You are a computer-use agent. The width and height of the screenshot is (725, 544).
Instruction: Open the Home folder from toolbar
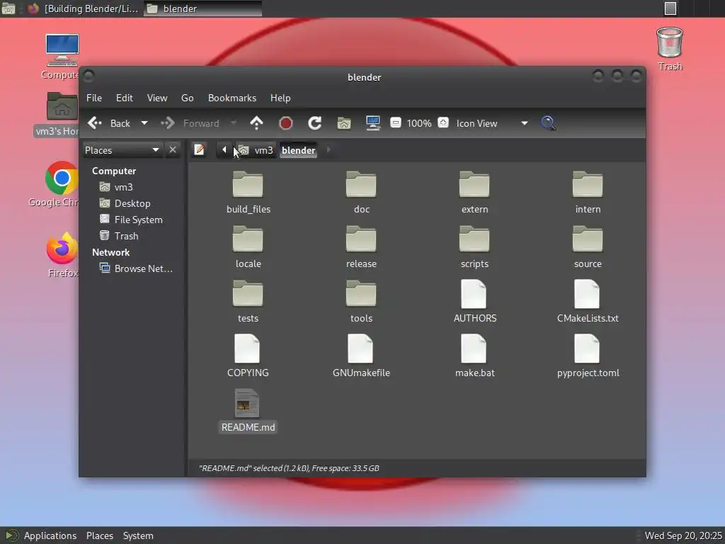(x=344, y=123)
